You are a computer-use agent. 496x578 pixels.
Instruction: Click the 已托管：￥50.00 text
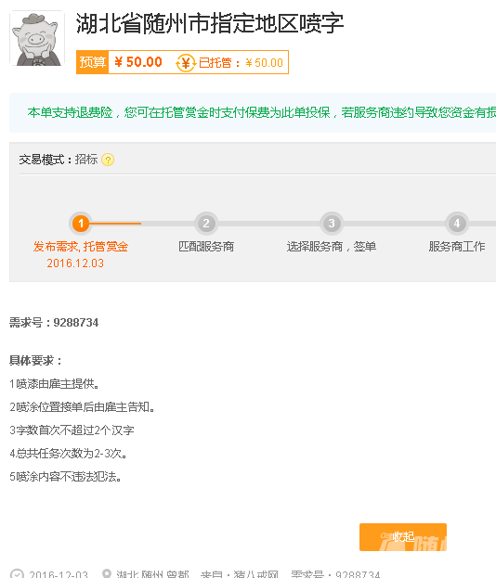click(241, 63)
